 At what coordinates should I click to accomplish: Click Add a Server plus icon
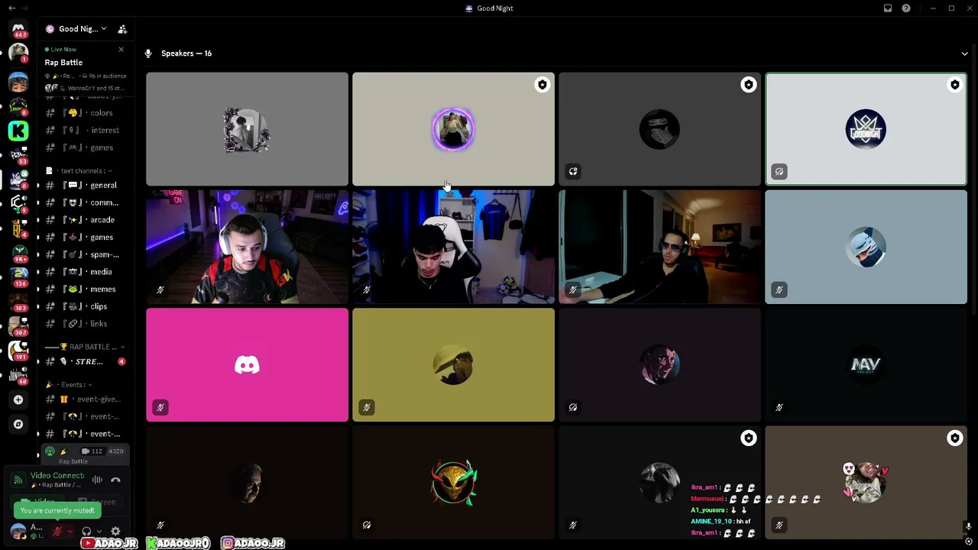pos(18,400)
